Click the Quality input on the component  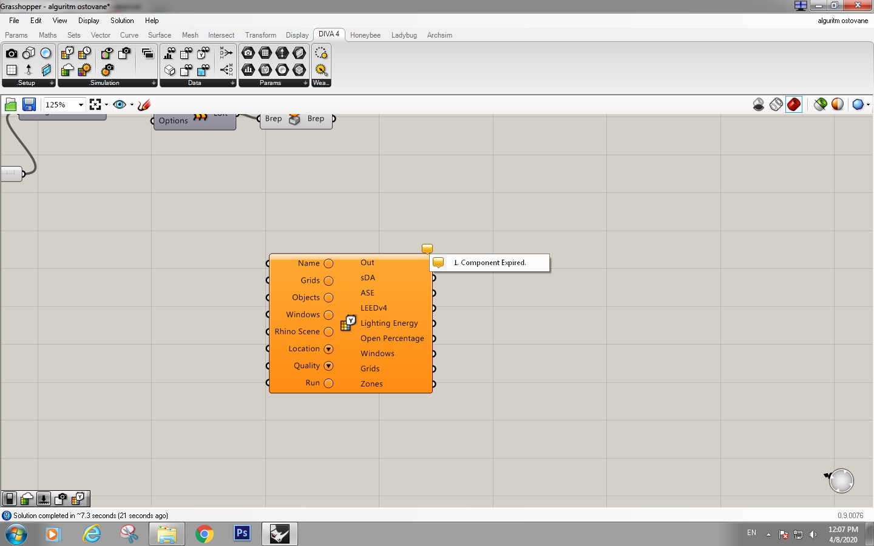(307, 366)
